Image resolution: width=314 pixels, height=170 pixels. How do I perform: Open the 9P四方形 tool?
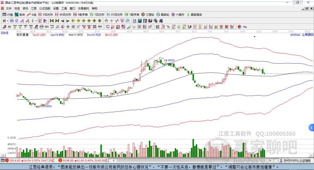point(63,15)
